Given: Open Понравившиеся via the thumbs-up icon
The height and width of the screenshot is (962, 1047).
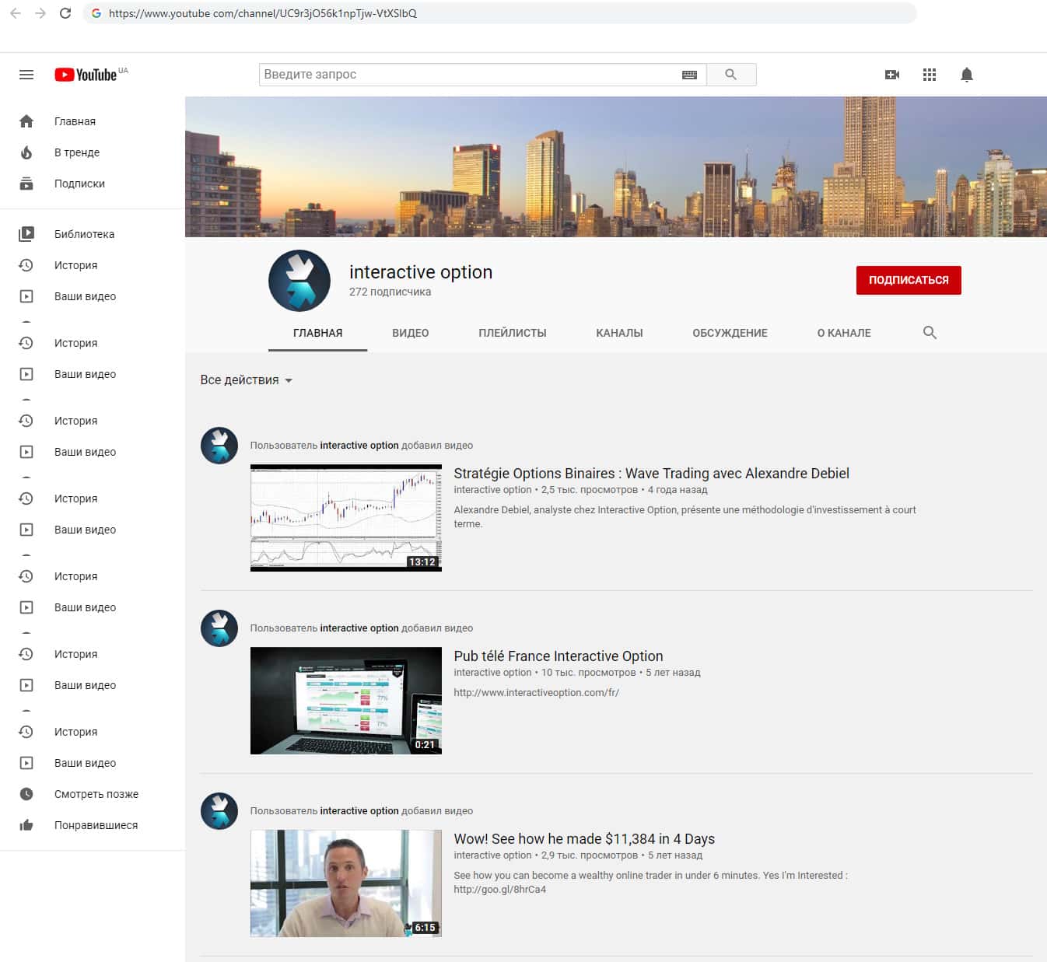Looking at the screenshot, I should click(x=26, y=825).
